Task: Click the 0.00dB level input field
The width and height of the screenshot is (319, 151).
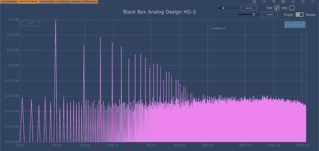Action: pos(269,15)
